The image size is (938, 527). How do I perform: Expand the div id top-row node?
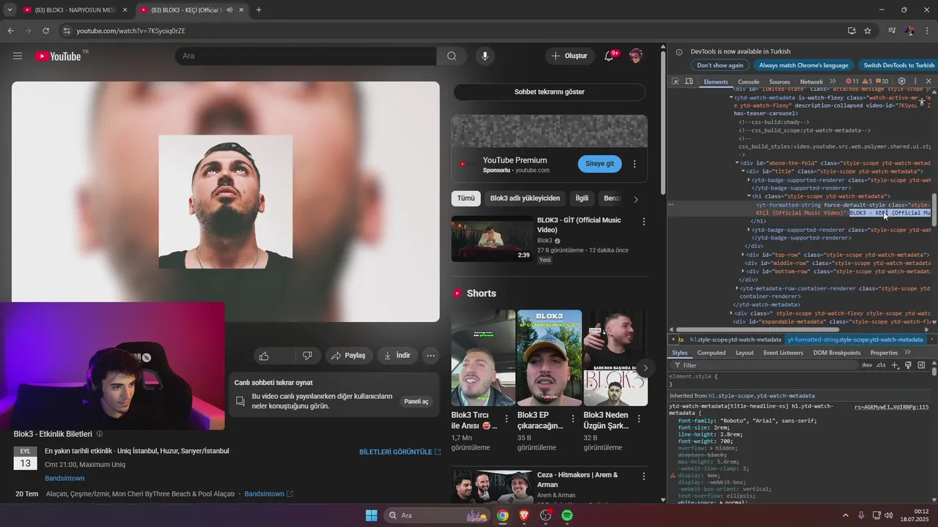743,255
